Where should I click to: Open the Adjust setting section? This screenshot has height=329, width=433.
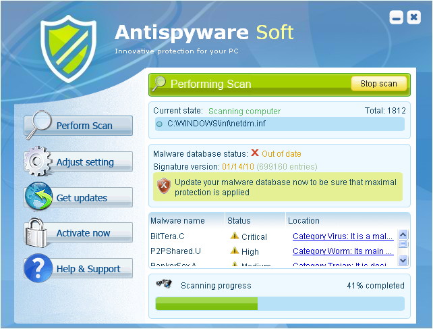[78, 161]
